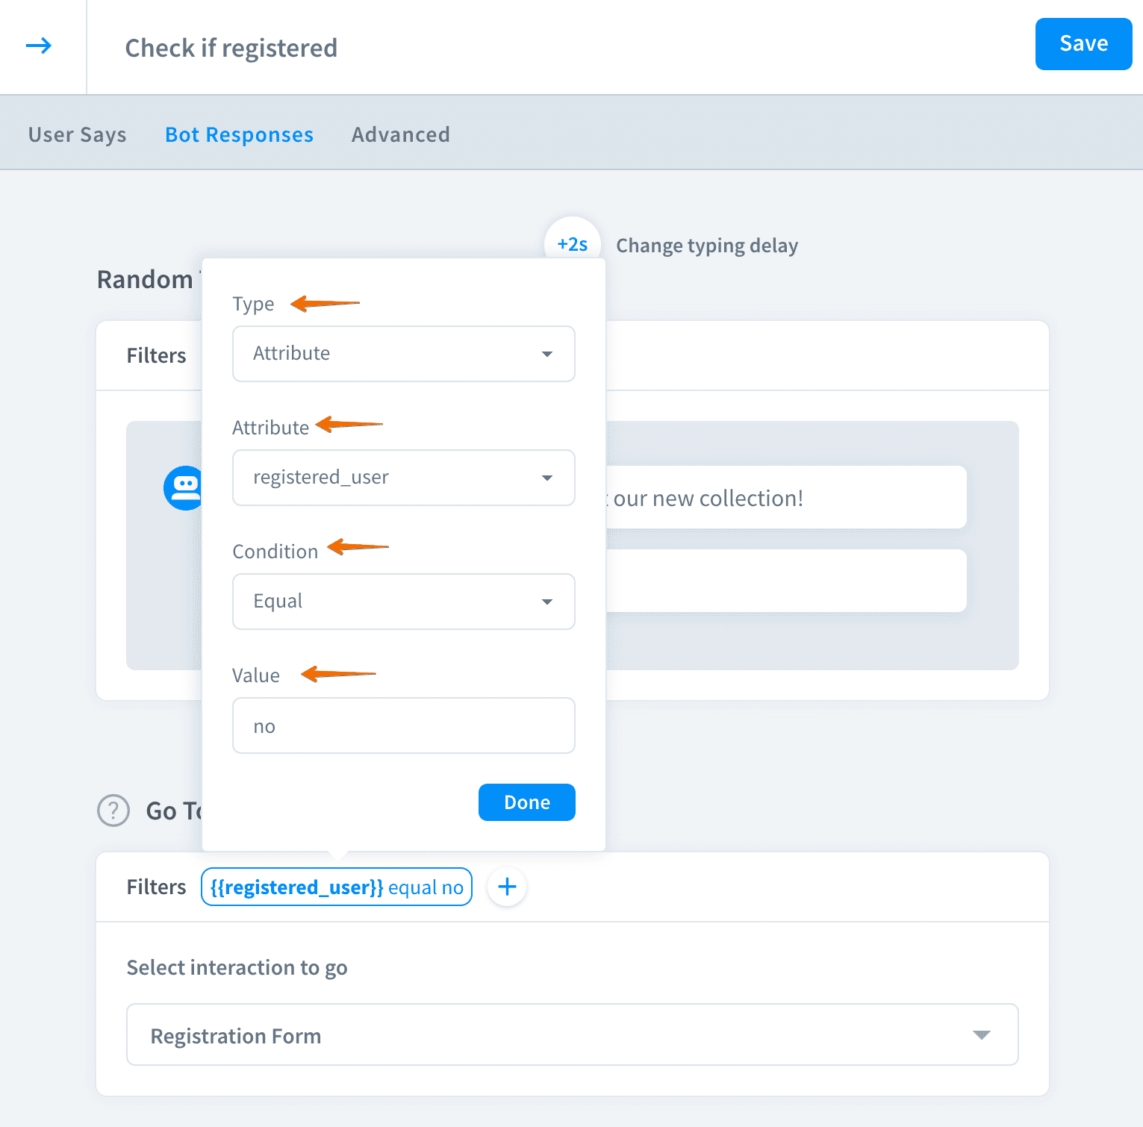This screenshot has width=1143, height=1127.
Task: Click the Check if registered title
Action: tap(231, 48)
